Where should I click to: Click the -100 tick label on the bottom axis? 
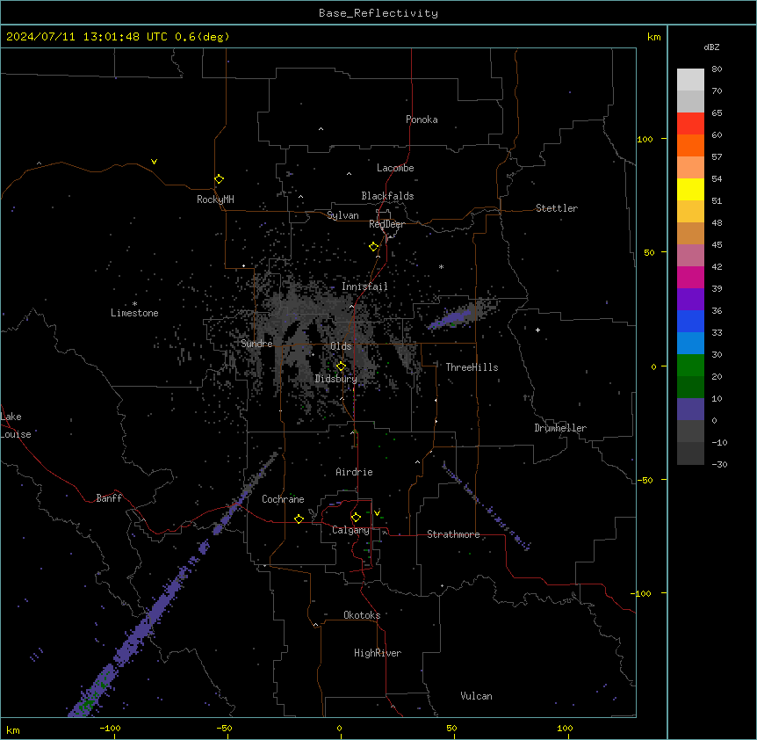[110, 728]
